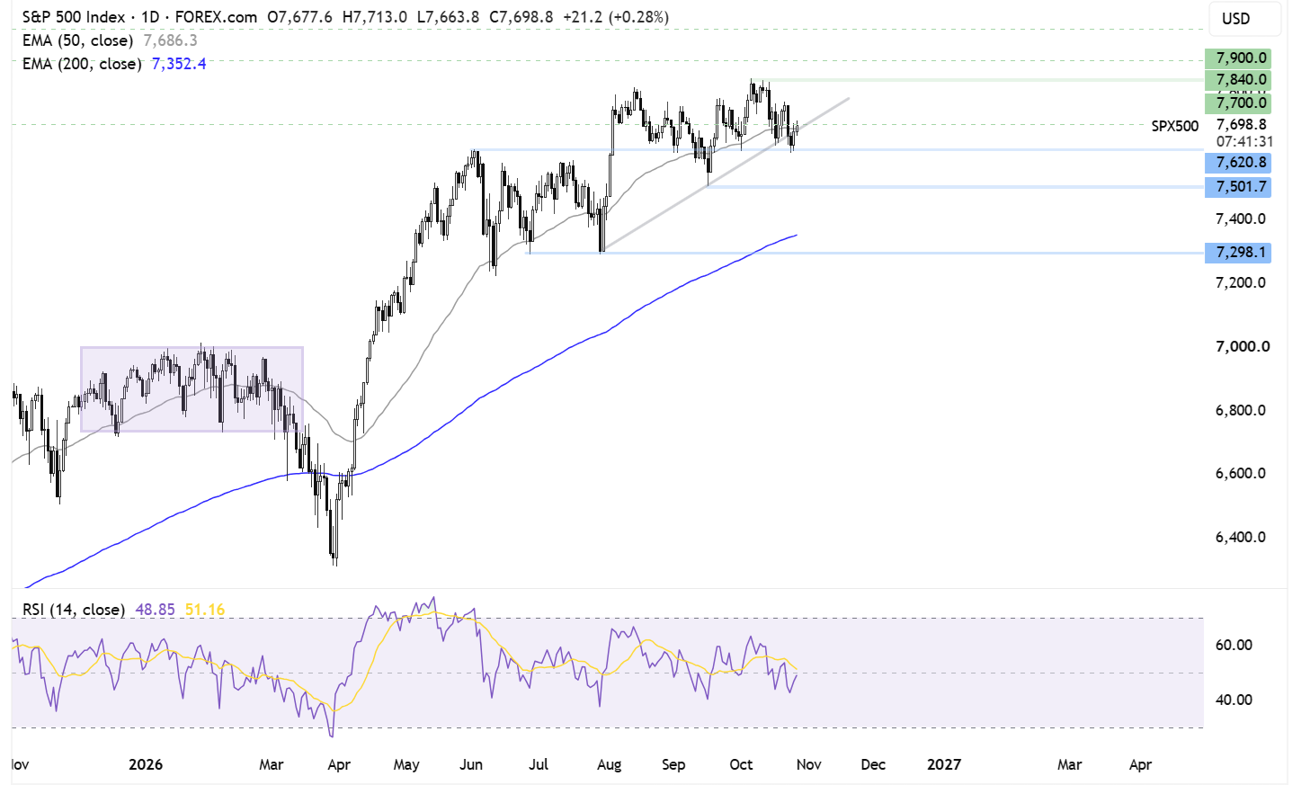
Task: Select the 7,840.0 price level label
Action: click(1237, 80)
